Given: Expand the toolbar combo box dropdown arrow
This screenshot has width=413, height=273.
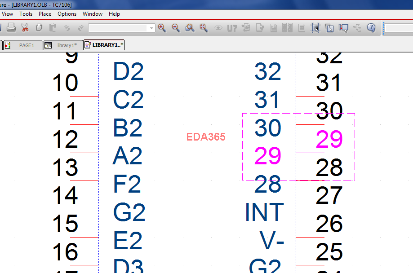Looking at the screenshot, I should click(x=151, y=28).
